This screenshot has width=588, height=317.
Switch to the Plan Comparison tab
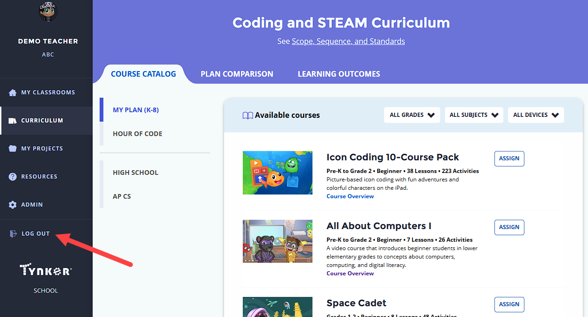click(x=237, y=74)
